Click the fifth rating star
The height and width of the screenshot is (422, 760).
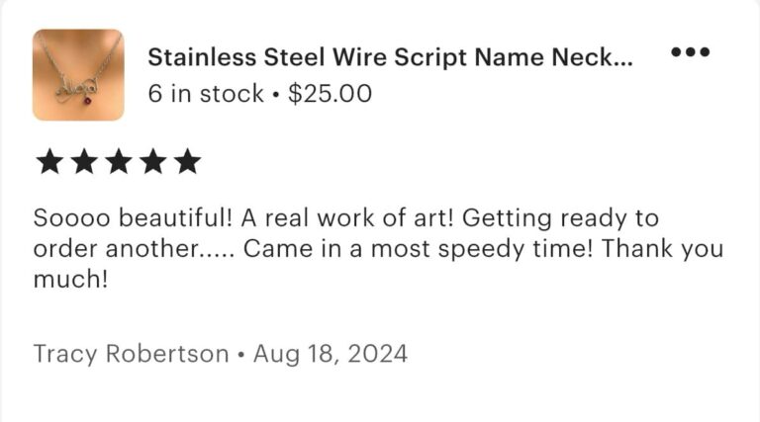pyautogui.click(x=188, y=161)
